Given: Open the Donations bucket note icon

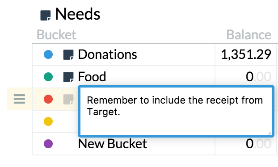Looking at the screenshot, I should (68, 54).
